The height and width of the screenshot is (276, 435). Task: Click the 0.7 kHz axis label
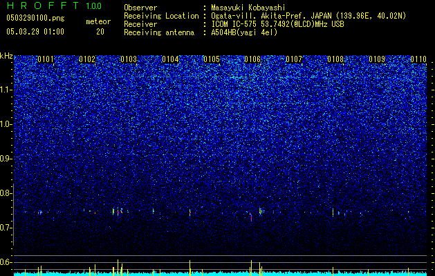(6, 228)
